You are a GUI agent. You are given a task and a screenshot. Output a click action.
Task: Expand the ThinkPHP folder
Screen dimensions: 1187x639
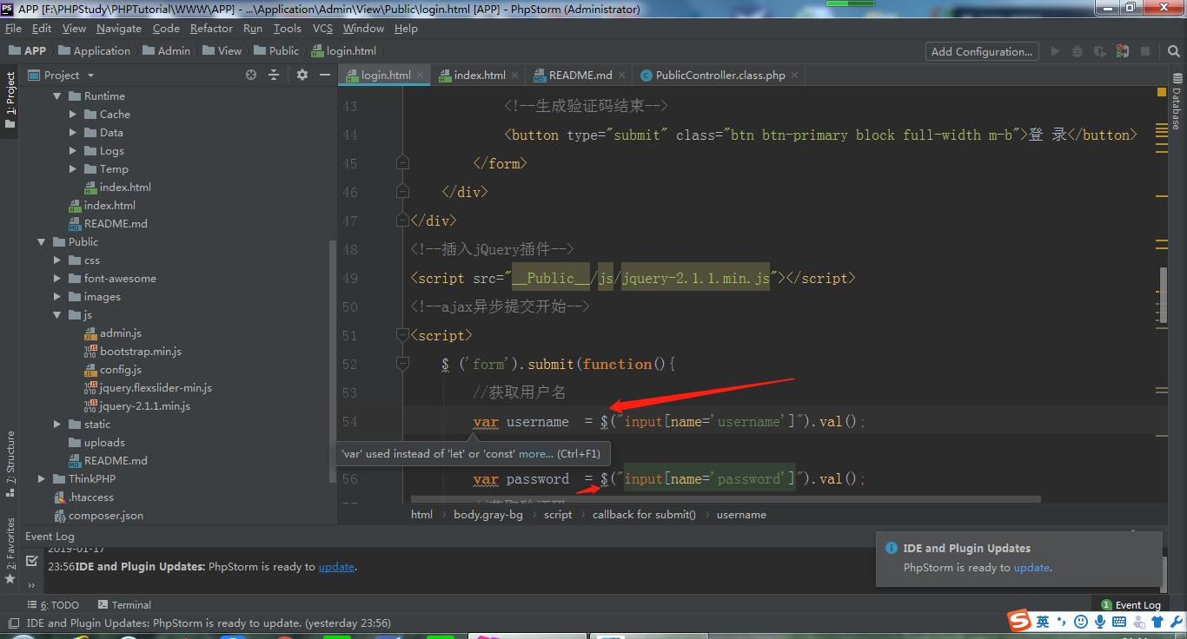click(x=42, y=479)
